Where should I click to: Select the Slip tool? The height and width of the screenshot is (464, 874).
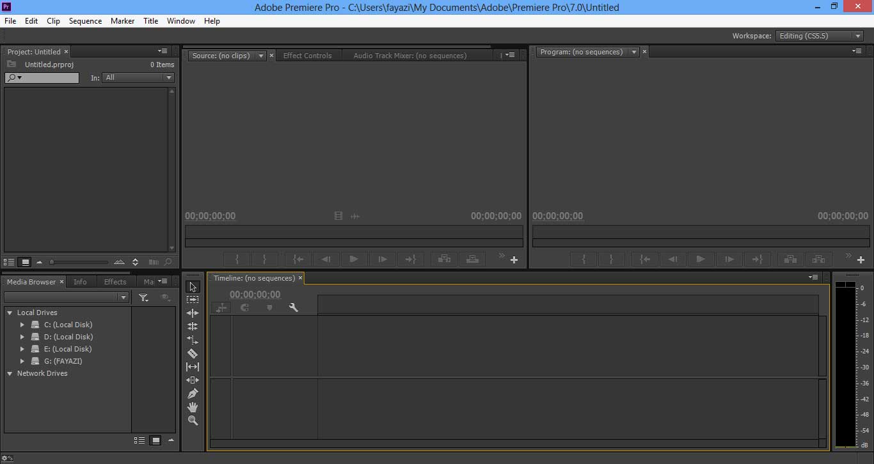(193, 367)
